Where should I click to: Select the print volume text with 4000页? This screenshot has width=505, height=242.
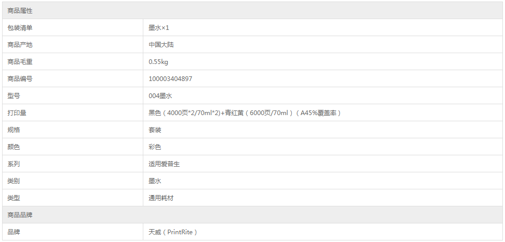[245, 113]
